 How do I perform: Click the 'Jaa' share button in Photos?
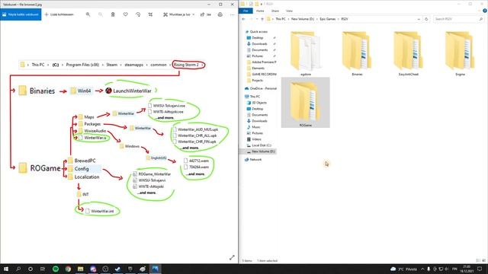pos(206,14)
